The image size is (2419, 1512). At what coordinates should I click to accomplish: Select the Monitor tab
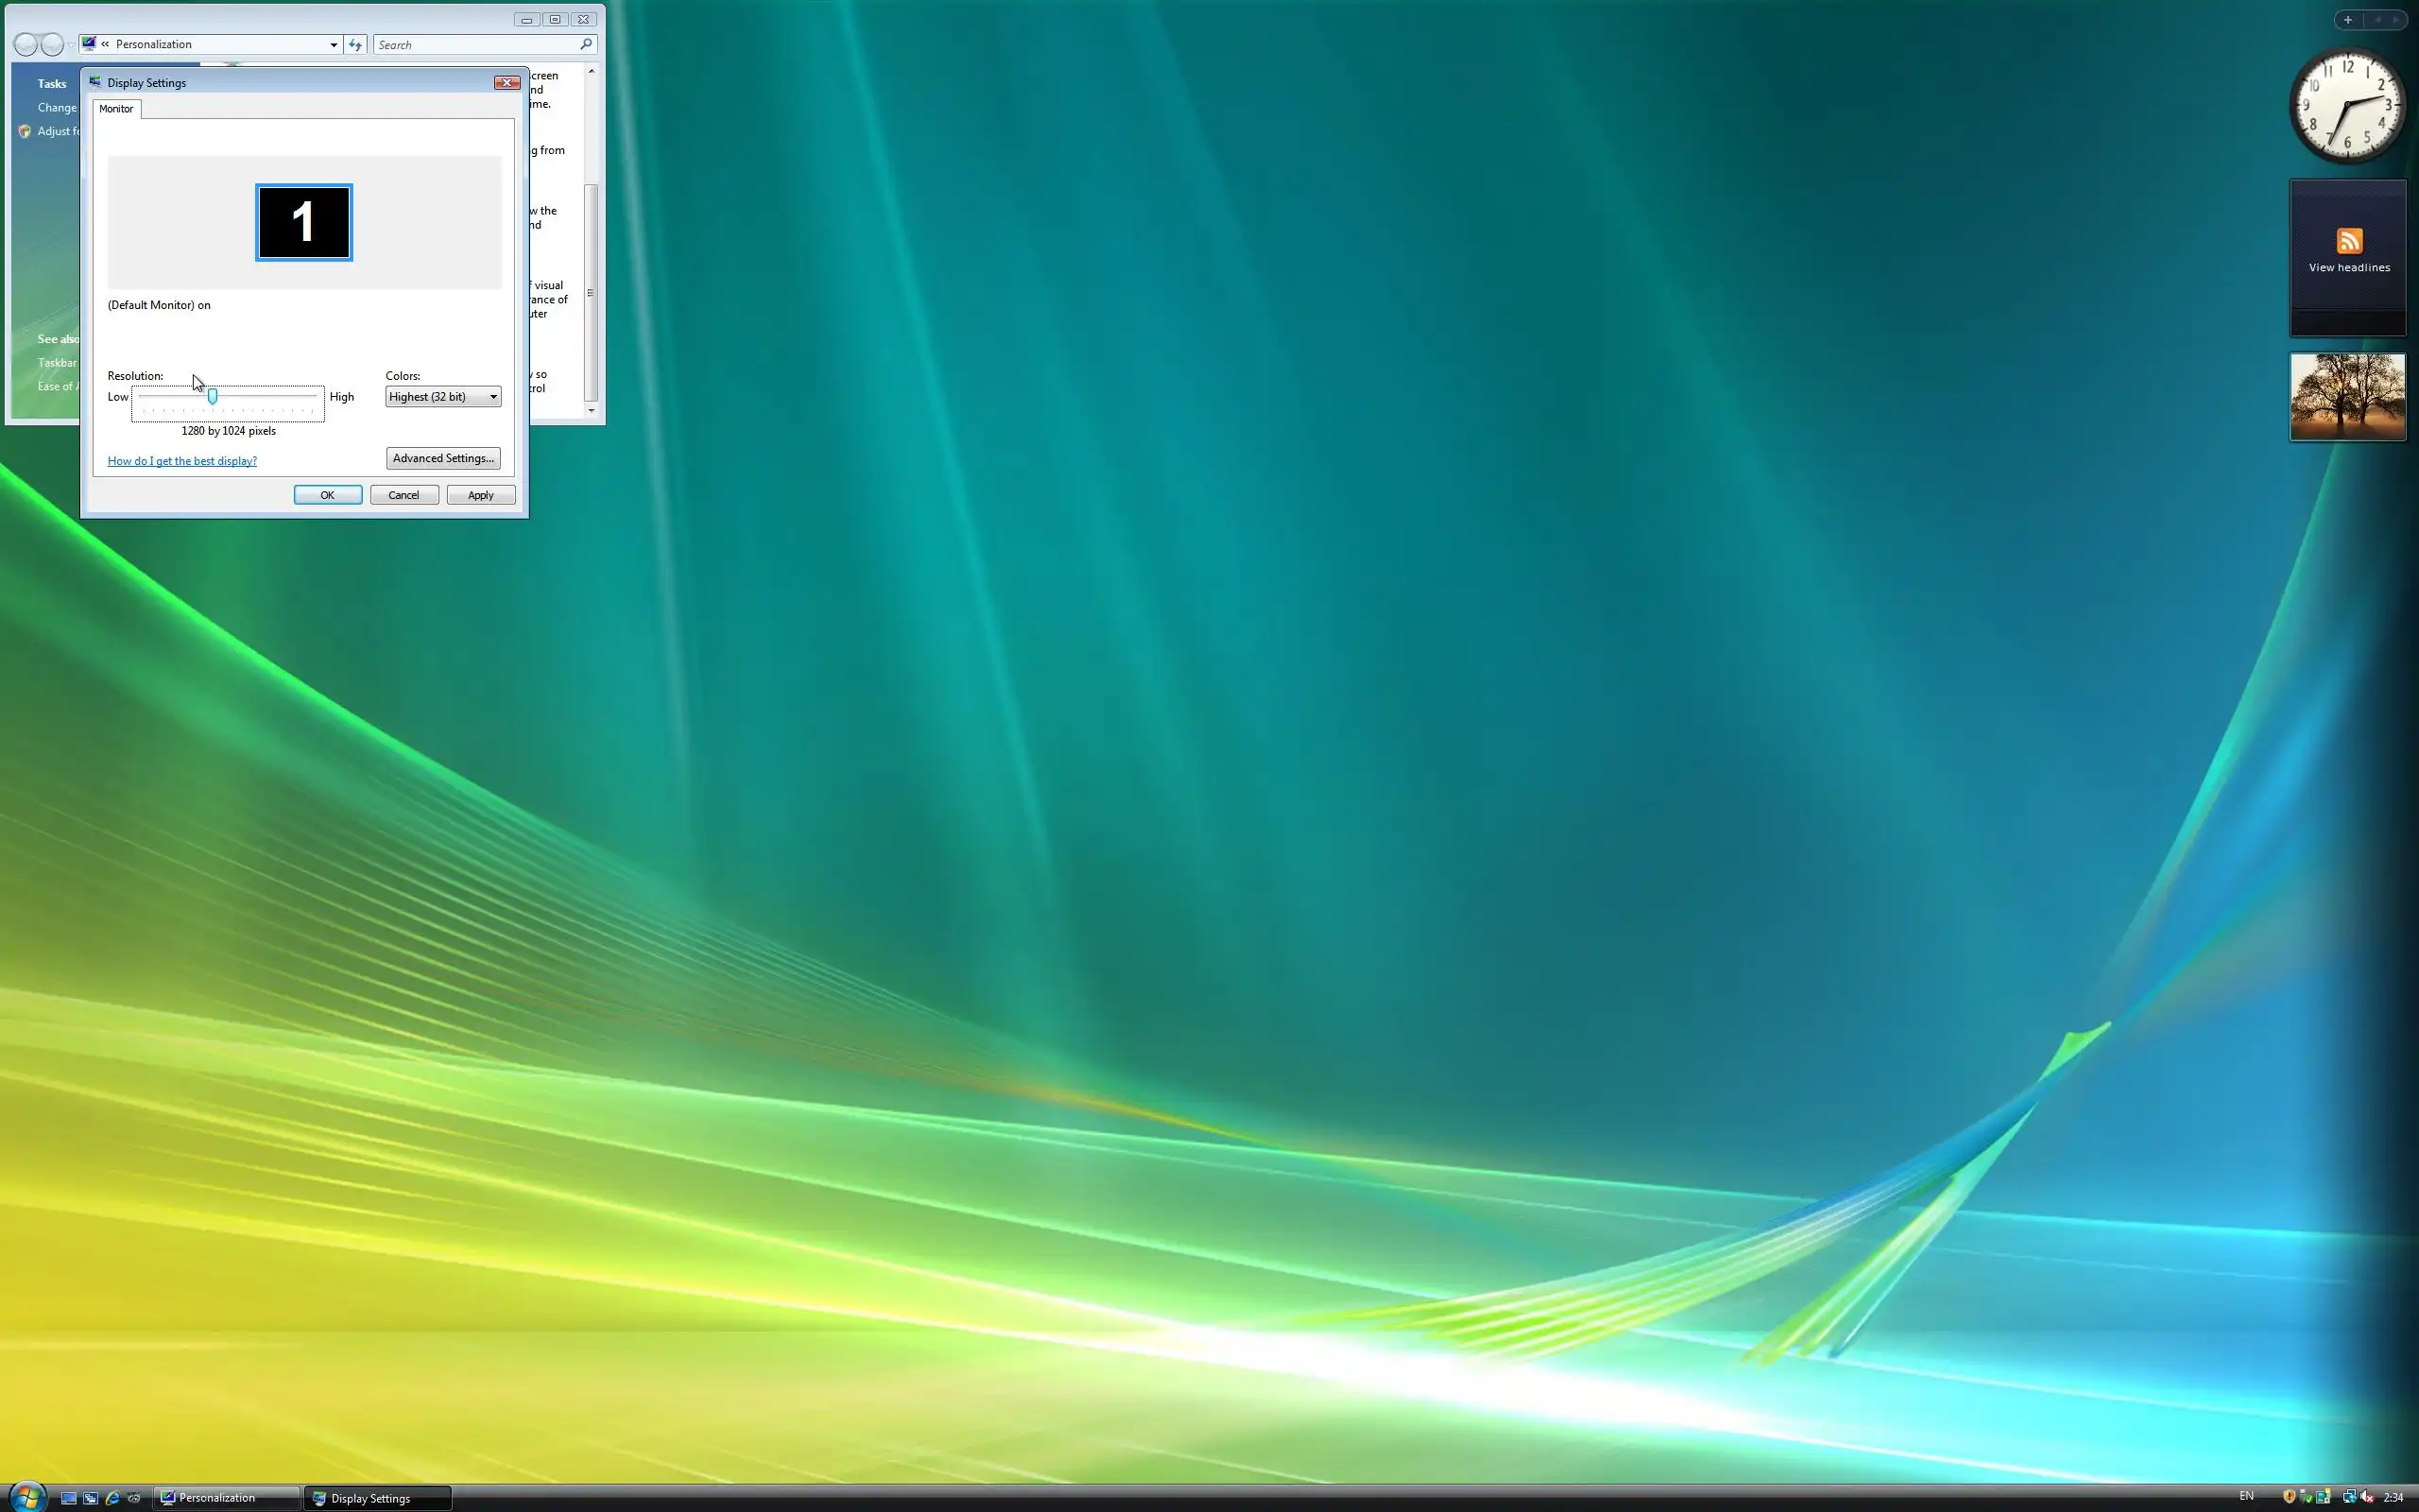coord(116,109)
